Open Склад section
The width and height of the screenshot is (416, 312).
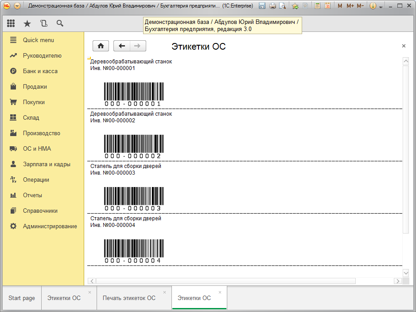[43, 117]
